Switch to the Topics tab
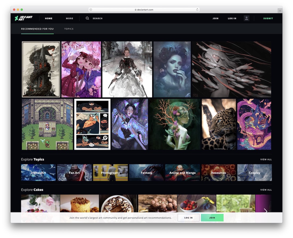The width and height of the screenshot is (293, 238). point(69,29)
